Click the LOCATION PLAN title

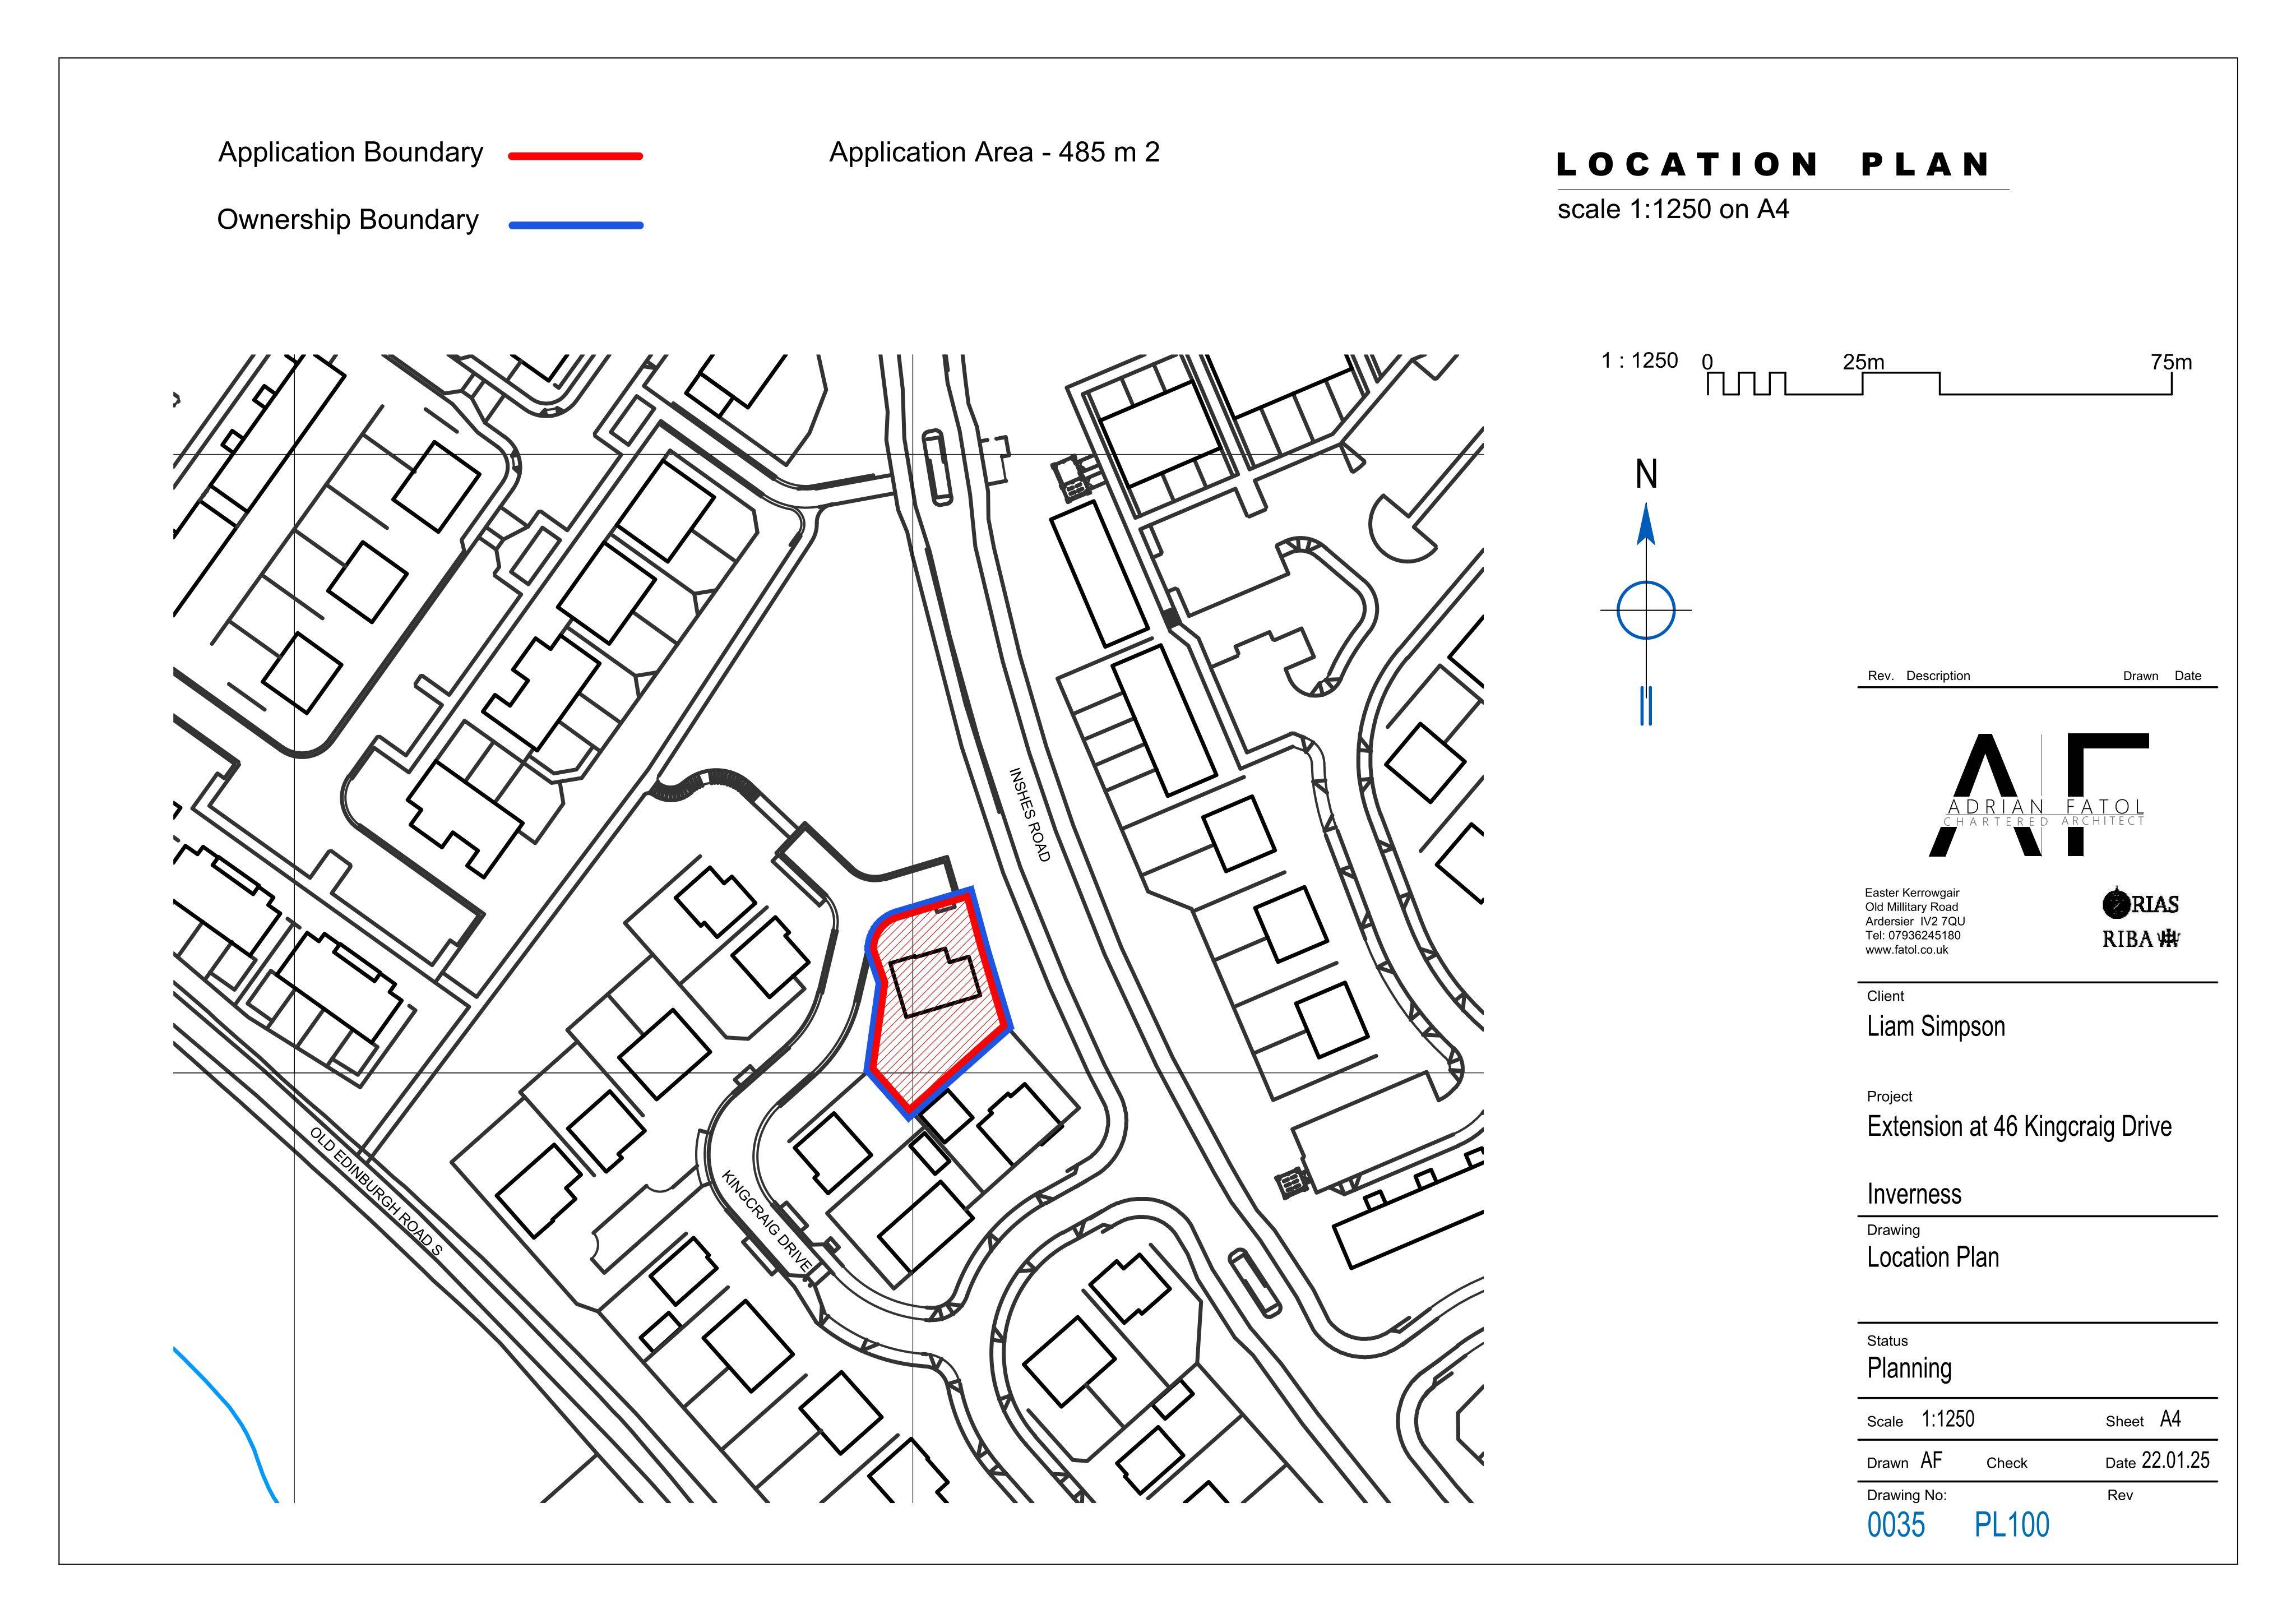coord(1774,165)
